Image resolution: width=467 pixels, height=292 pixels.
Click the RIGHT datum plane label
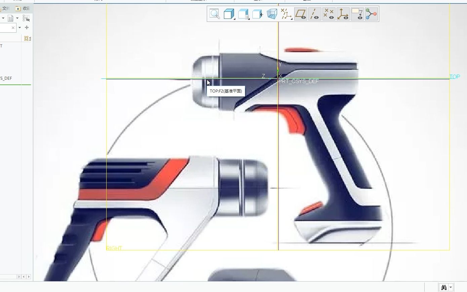click(114, 248)
